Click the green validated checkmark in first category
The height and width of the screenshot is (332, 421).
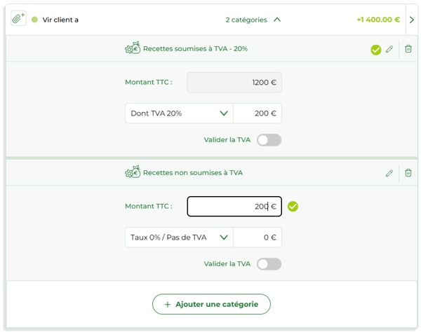pos(376,50)
